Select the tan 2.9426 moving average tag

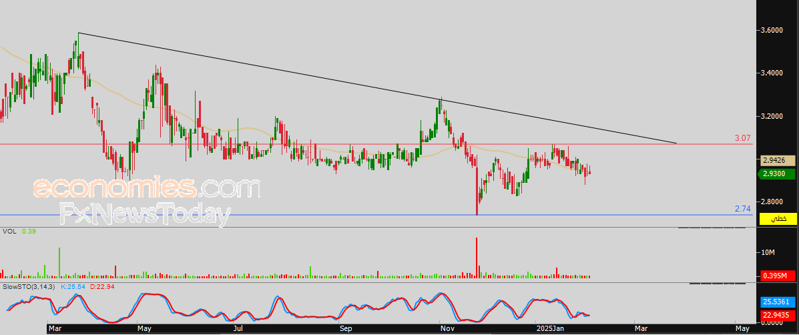[x=778, y=160]
